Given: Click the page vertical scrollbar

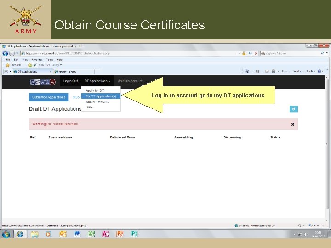Looking at the screenshot, I should pos(326,144).
